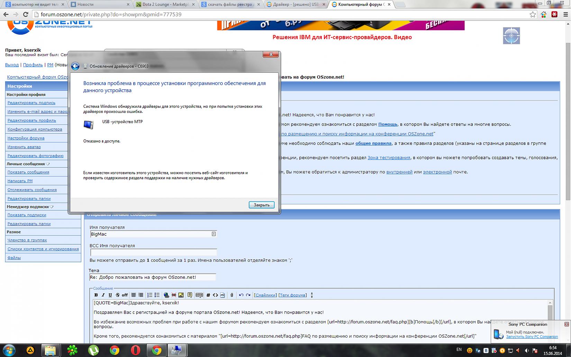Switch to 'Драйвер - [решено]' tab

tap(297, 5)
